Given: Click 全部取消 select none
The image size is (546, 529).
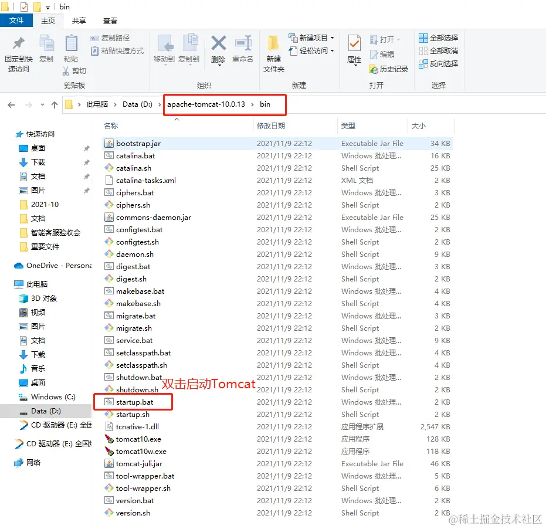Looking at the screenshot, I should point(439,51).
